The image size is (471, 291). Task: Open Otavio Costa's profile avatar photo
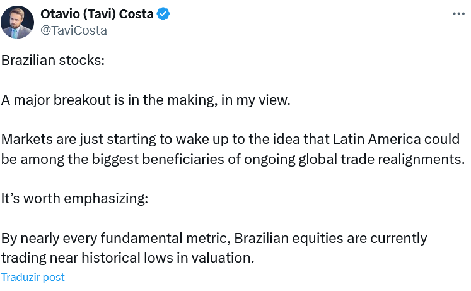point(17,22)
